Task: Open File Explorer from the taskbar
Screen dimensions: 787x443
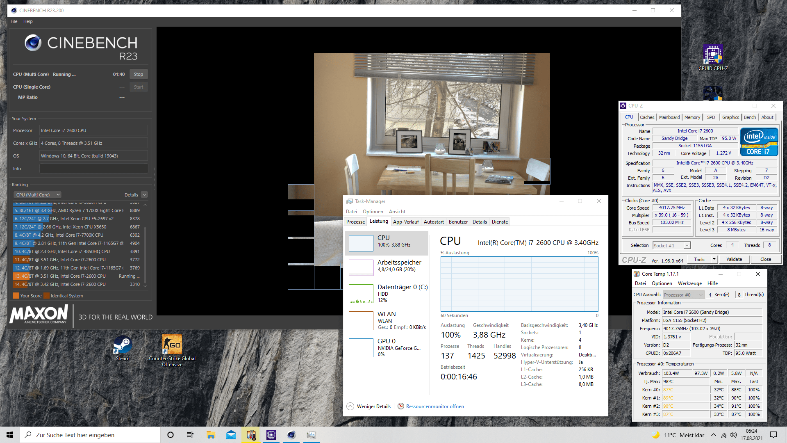Action: pyautogui.click(x=211, y=435)
